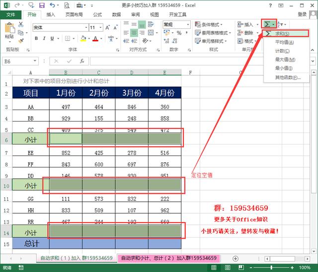Increase font size with the large A icon

pyautogui.click(x=107, y=27)
